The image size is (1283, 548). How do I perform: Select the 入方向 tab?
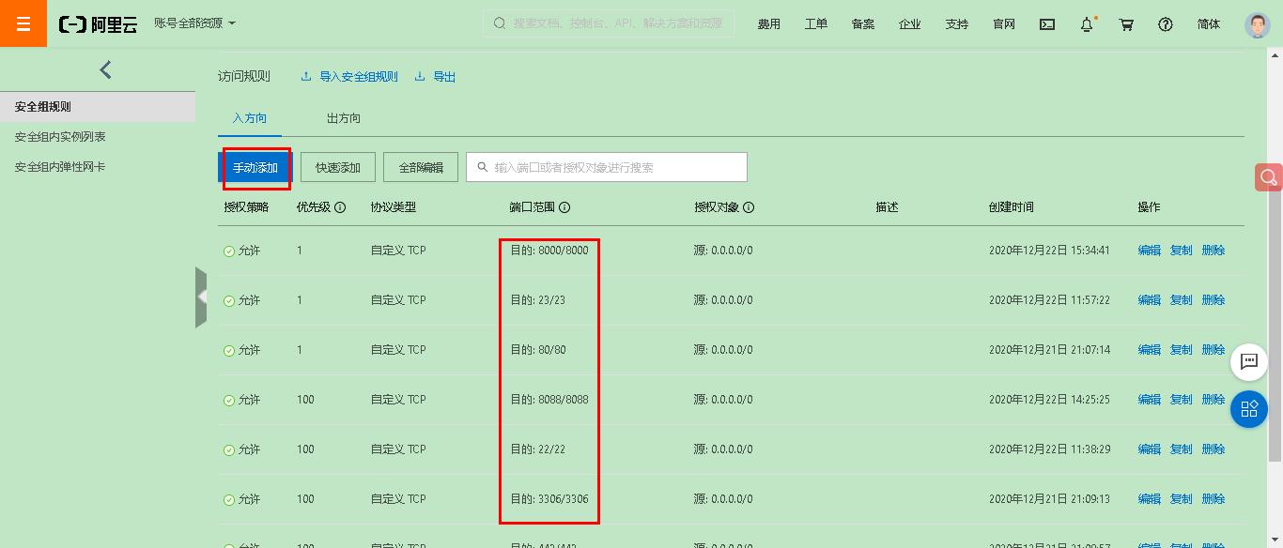click(249, 118)
